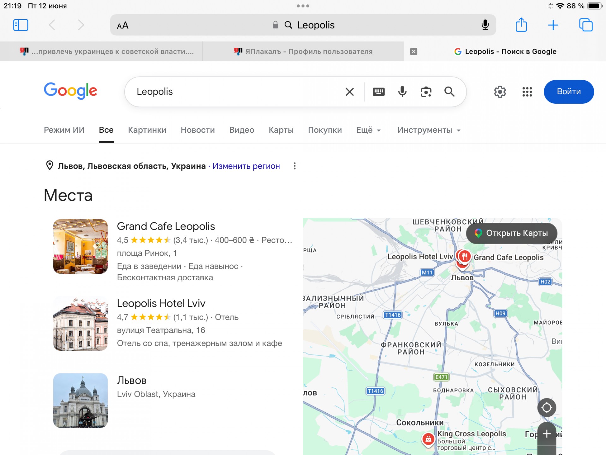Switch to Видео results
This screenshot has height=455, width=606.
coord(242,130)
